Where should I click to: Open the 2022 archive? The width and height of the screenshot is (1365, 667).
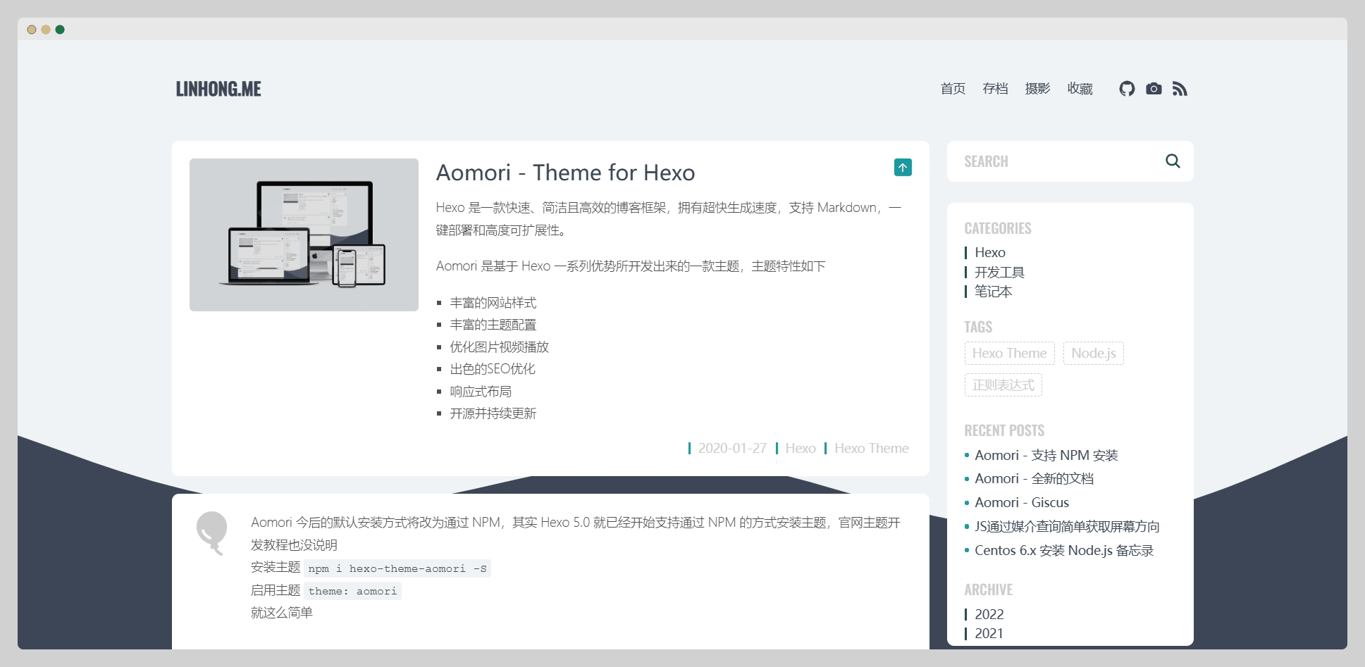click(989, 614)
